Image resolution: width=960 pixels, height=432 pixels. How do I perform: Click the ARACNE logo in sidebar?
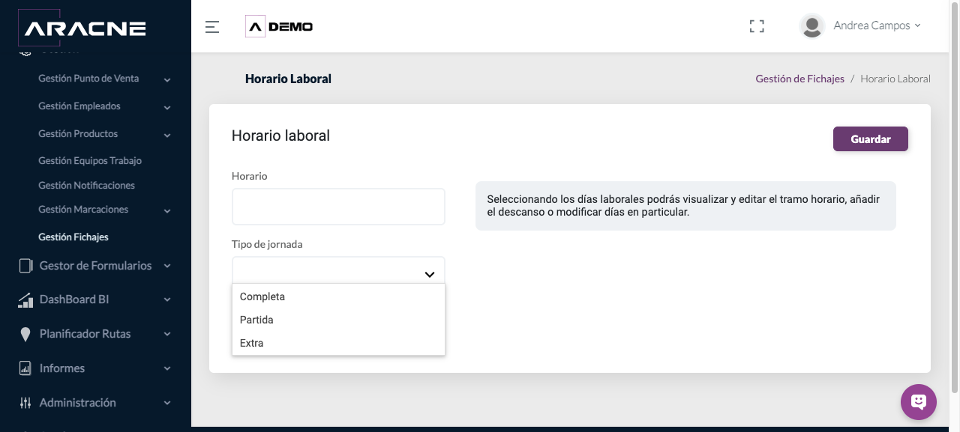(x=82, y=28)
